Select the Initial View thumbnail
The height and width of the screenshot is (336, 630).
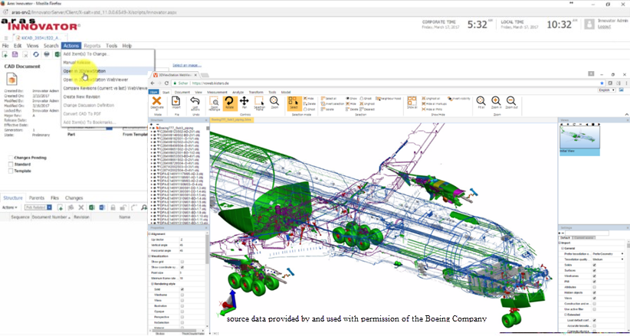coord(579,137)
